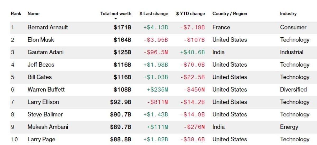Select the Gautam Adani name entry
The height and width of the screenshot is (145, 317).
click(x=45, y=52)
